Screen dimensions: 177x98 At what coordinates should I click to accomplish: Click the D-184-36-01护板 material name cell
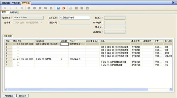pyautogui.click(x=47, y=59)
